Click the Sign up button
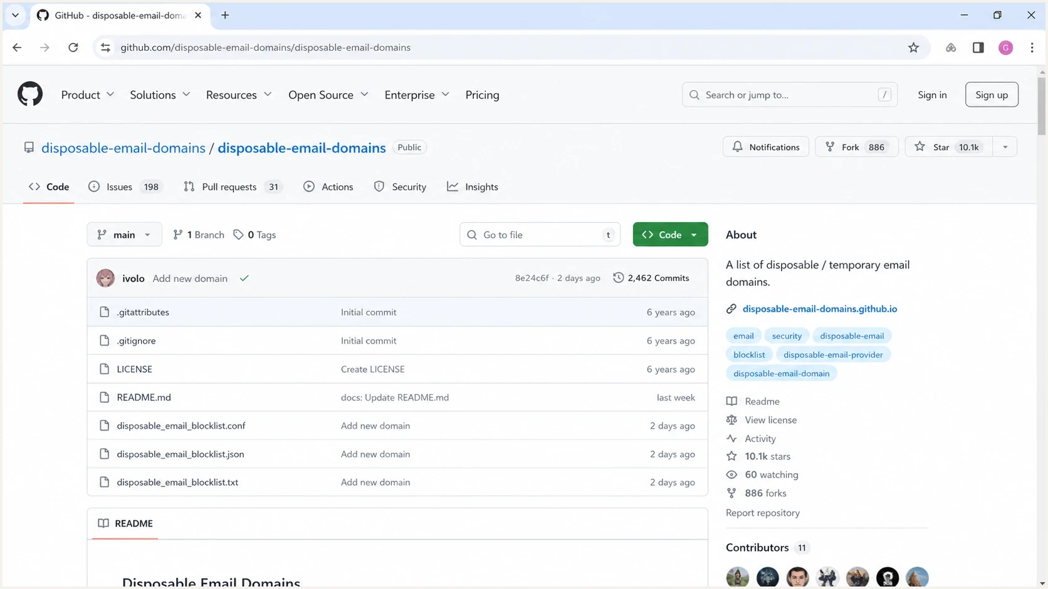 point(992,95)
